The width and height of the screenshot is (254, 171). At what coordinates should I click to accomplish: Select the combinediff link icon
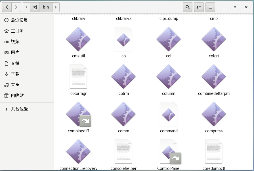[78, 114]
